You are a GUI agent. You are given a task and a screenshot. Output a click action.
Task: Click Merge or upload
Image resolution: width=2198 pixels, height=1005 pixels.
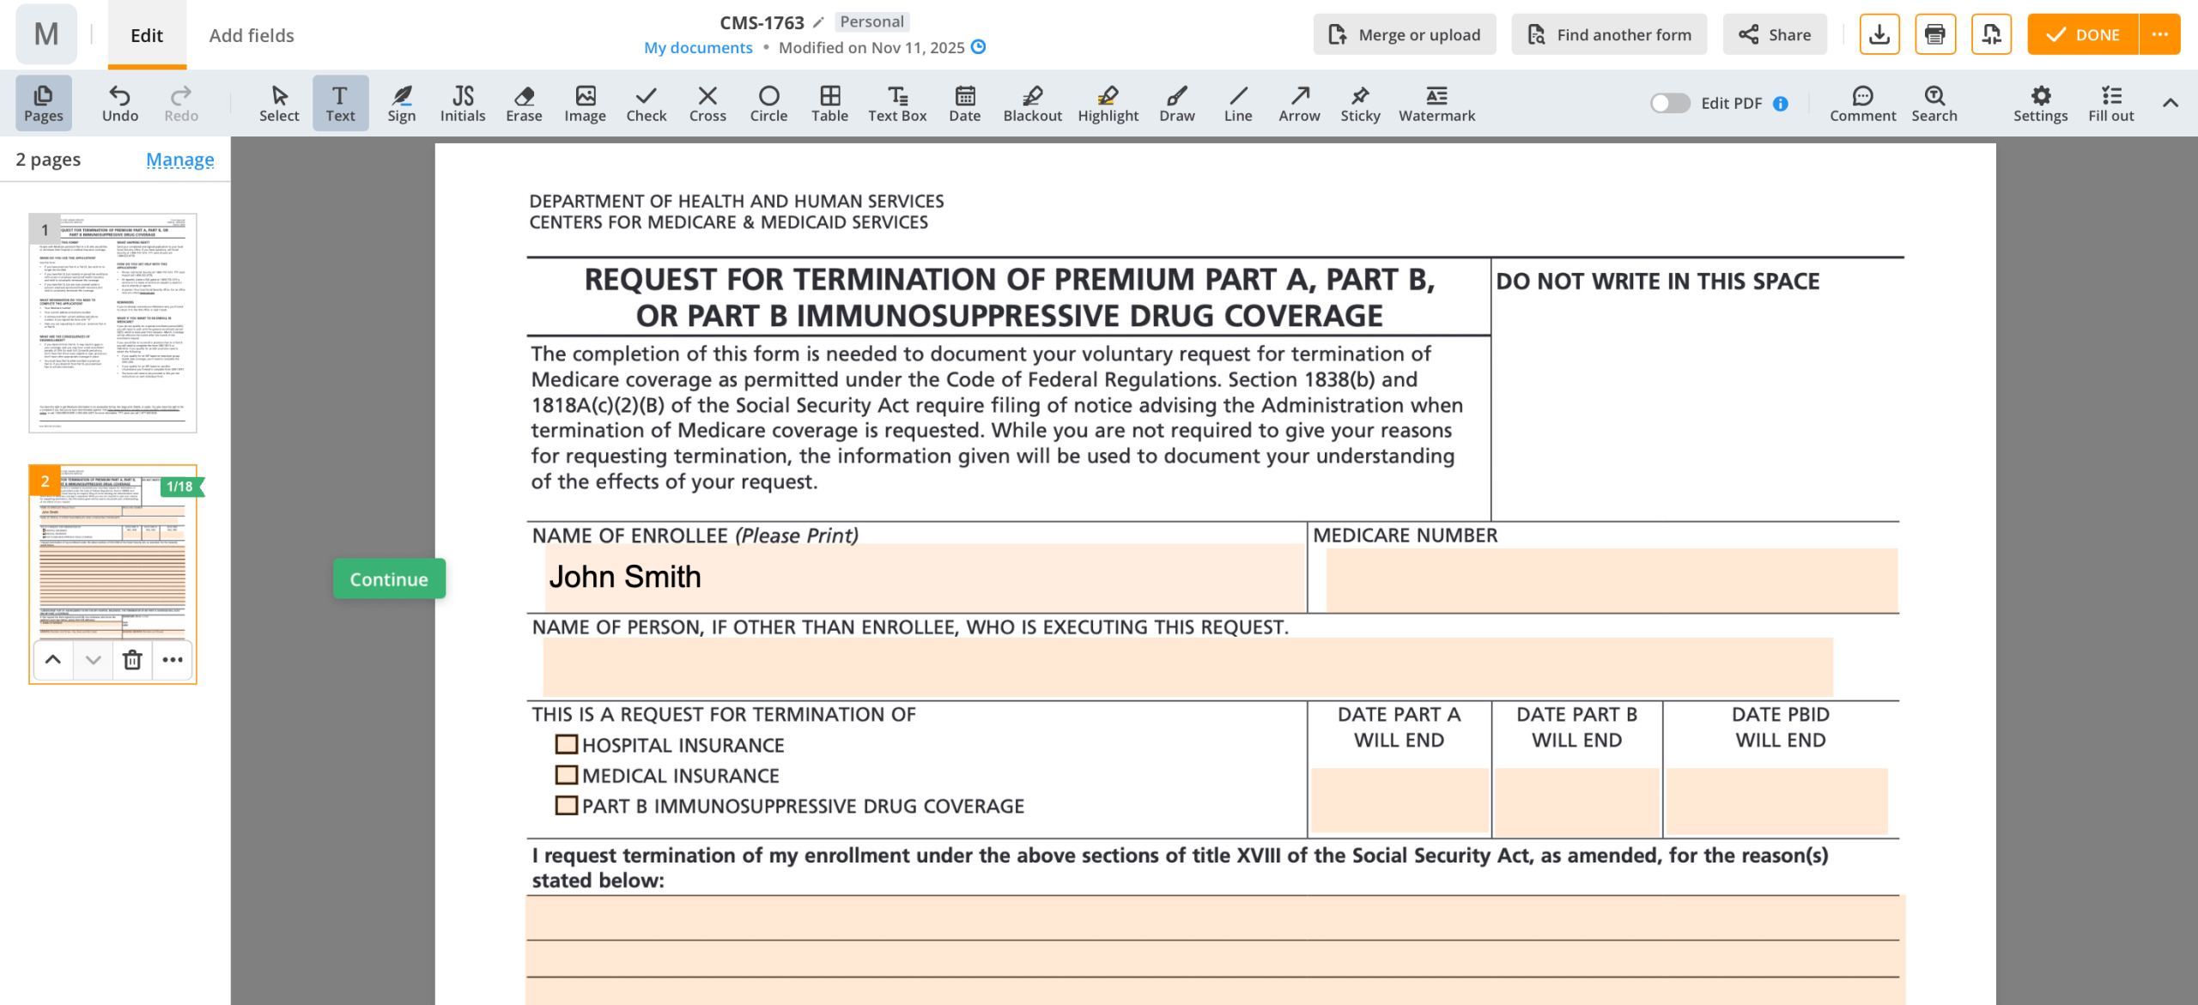pos(1405,34)
